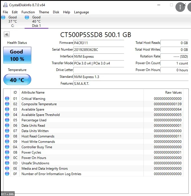Click status icon for Available Spare Threshold row
The height and width of the screenshot is (196, 191).
[7, 115]
